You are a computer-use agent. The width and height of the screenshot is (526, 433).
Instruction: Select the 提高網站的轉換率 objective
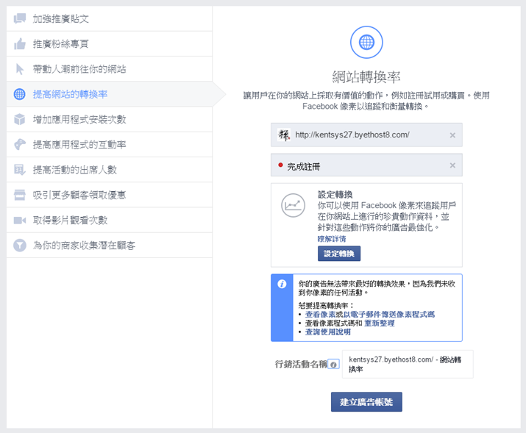[71, 94]
